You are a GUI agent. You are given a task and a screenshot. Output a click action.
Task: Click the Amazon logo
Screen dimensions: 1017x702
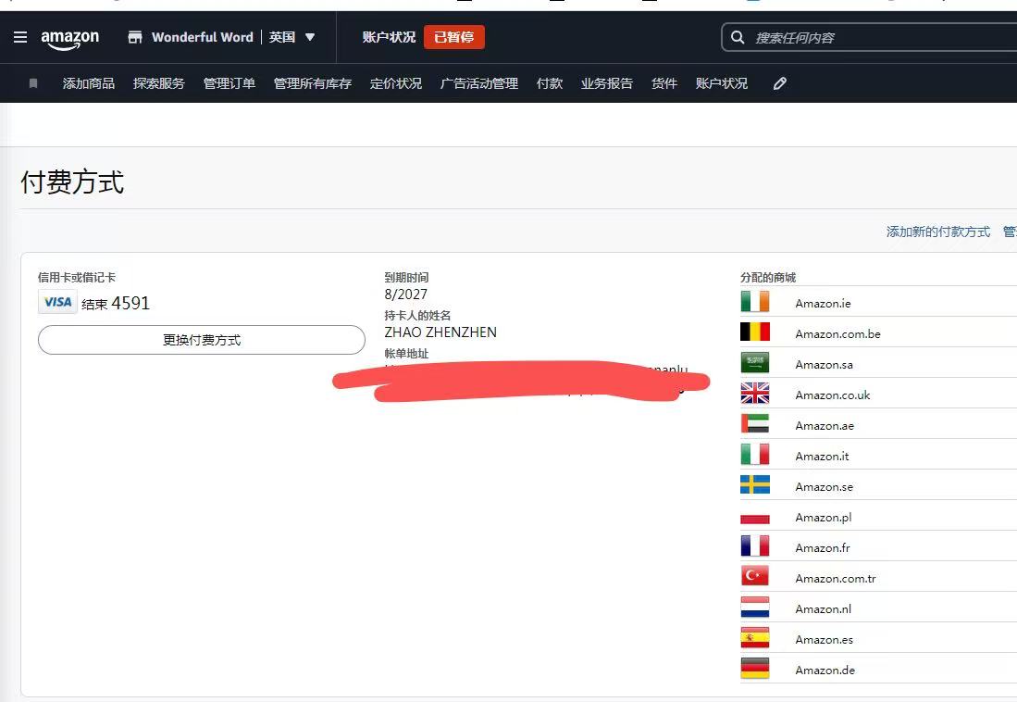click(70, 39)
